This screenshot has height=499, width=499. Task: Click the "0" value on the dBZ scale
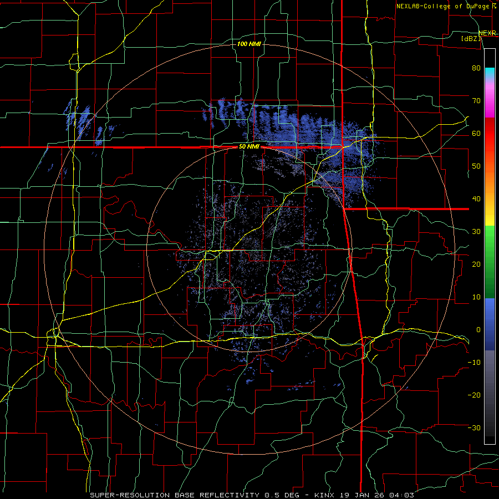pyautogui.click(x=478, y=330)
